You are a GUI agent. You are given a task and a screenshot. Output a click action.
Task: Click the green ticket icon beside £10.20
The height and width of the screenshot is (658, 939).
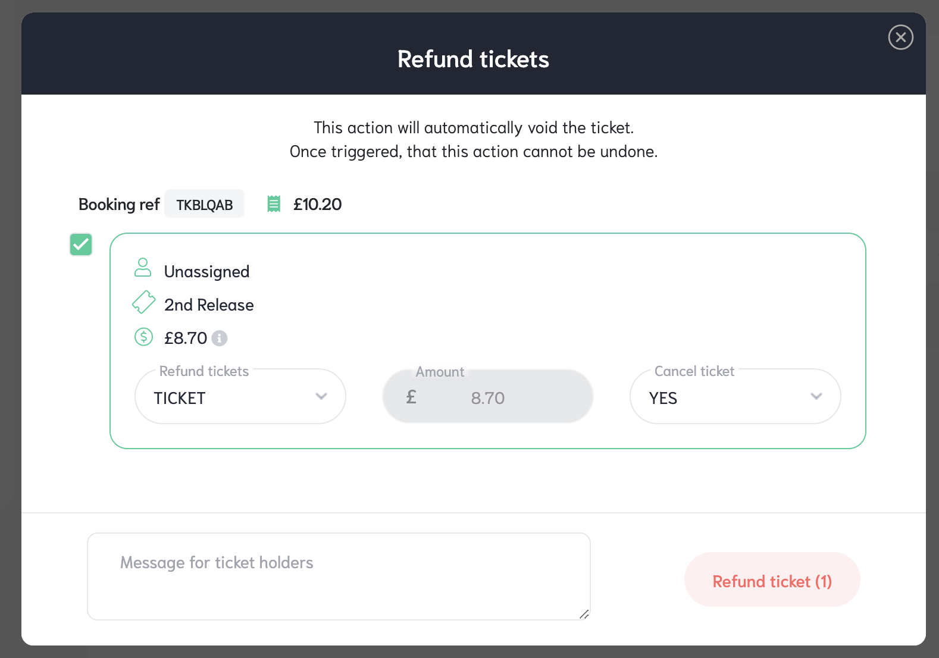[273, 203]
